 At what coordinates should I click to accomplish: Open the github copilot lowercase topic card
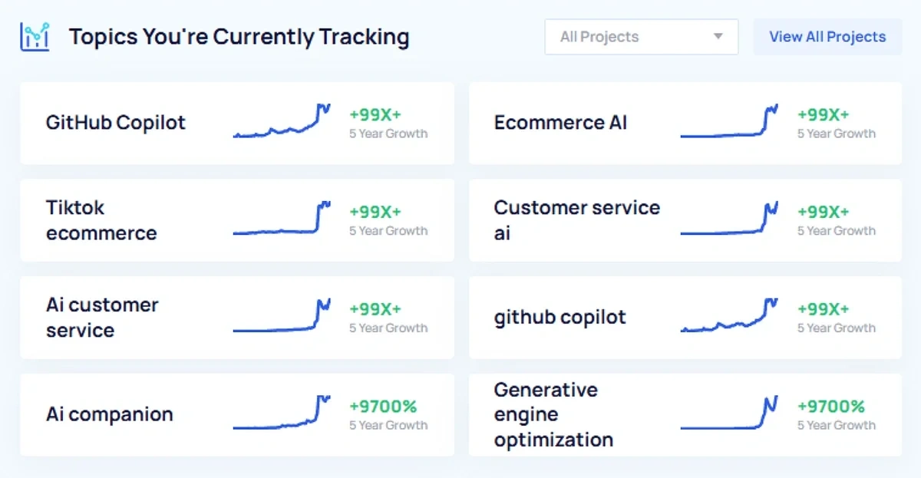[x=560, y=317]
